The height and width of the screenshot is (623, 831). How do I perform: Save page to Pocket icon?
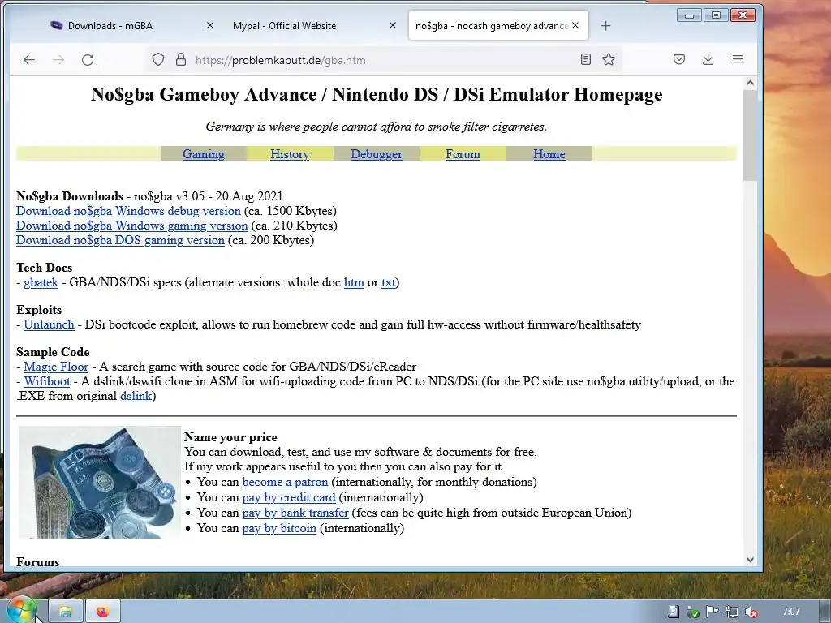(679, 59)
